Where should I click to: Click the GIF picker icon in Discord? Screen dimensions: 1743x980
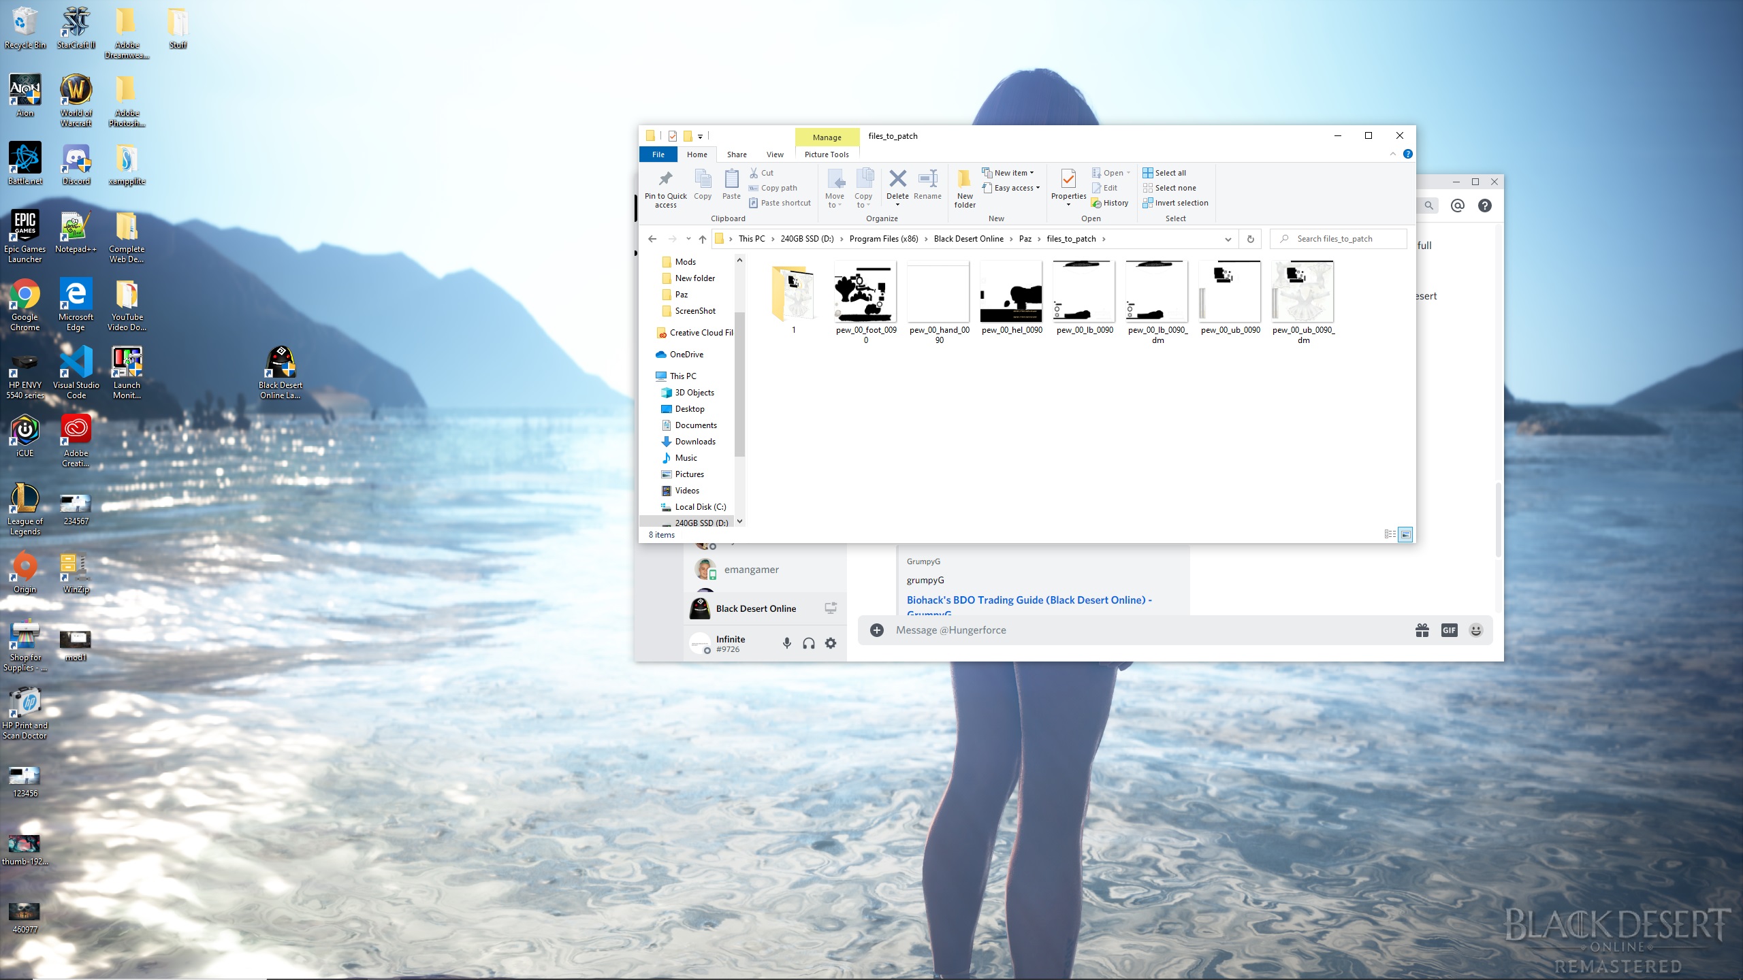click(x=1449, y=630)
